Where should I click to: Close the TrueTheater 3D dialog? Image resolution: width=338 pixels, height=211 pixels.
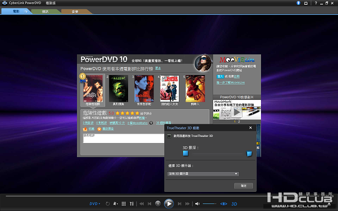click(251, 128)
